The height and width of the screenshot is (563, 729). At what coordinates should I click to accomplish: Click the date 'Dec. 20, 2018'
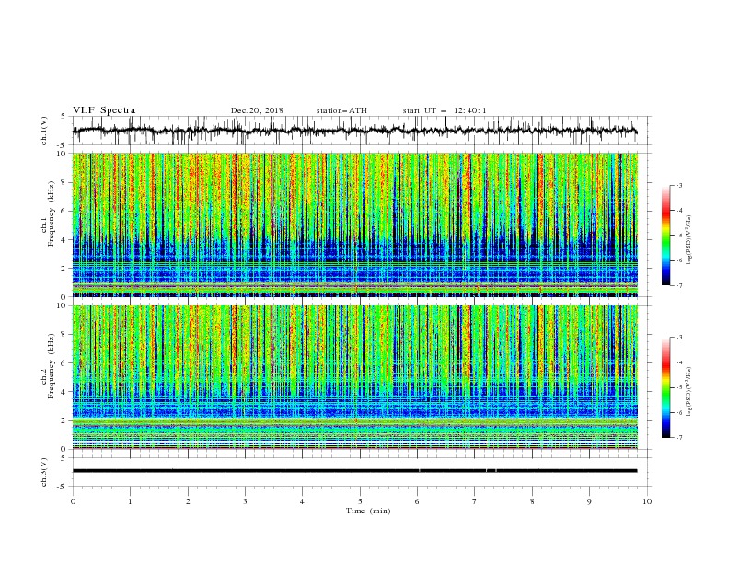click(x=257, y=110)
